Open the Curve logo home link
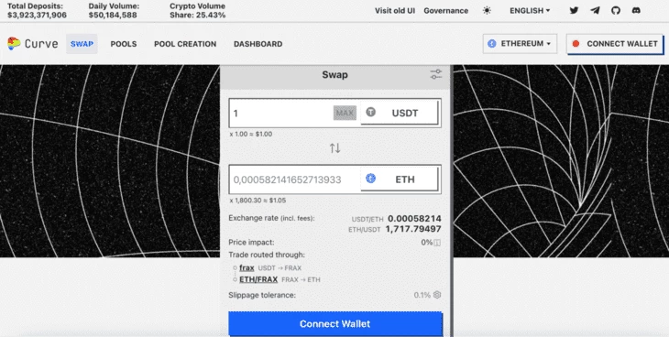669x337 pixels. [32, 44]
